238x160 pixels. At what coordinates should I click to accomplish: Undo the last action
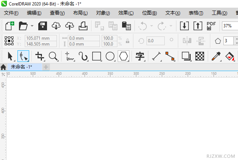tap(143, 26)
